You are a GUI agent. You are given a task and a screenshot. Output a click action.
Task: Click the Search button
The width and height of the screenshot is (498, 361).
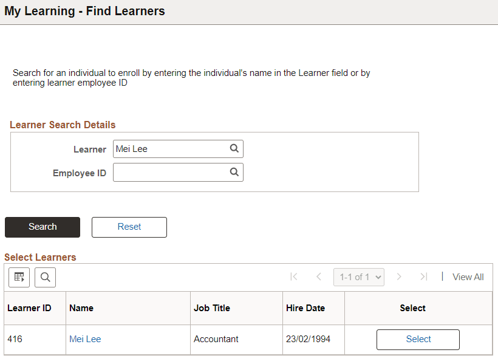coord(42,227)
